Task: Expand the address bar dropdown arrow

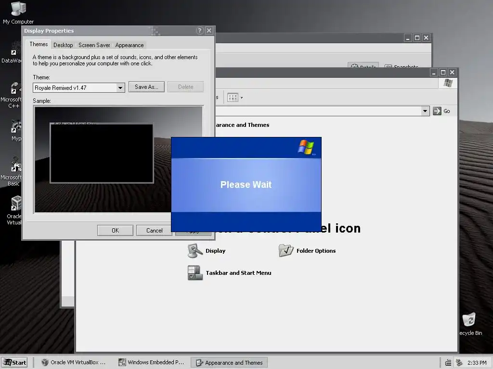Action: coord(425,111)
